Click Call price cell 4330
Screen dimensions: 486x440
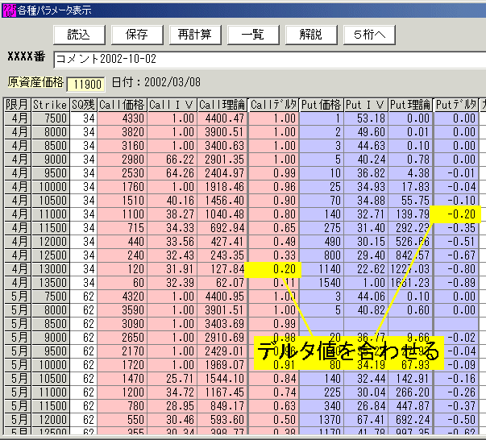[123, 118]
